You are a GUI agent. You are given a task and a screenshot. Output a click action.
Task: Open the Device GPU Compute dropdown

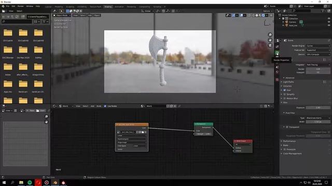(318, 54)
